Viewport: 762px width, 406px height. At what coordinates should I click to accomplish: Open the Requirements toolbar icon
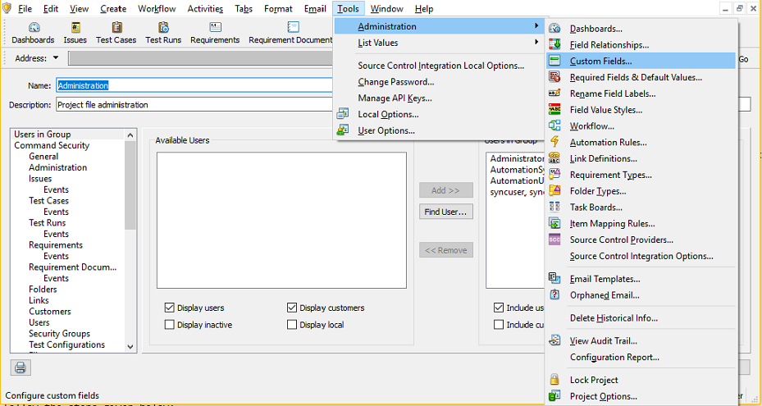215,33
